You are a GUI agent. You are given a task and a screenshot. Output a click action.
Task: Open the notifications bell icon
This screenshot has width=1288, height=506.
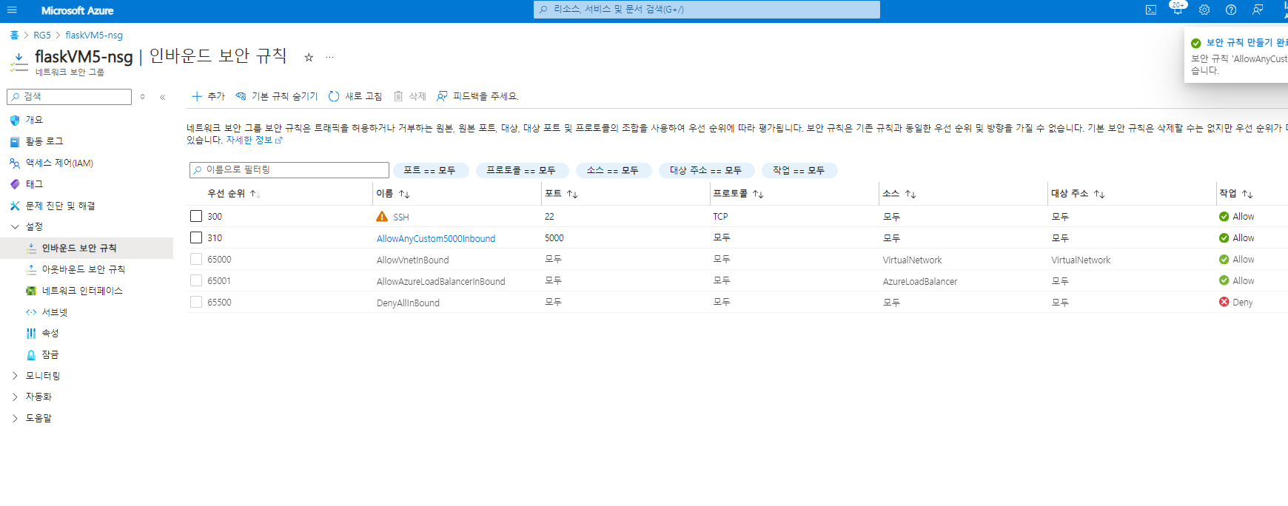coord(1177,10)
